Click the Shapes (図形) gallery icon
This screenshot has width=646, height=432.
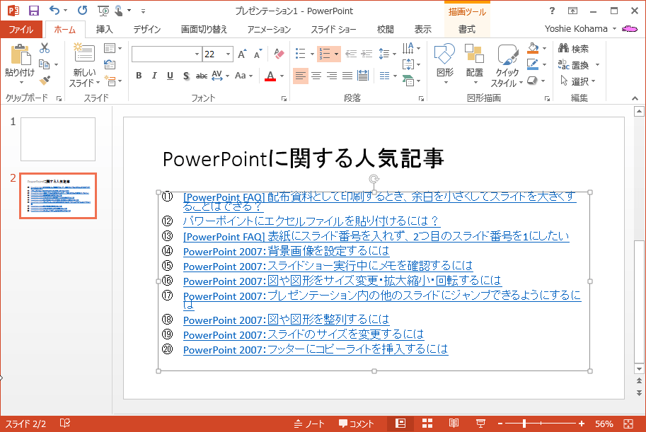pyautogui.click(x=444, y=54)
